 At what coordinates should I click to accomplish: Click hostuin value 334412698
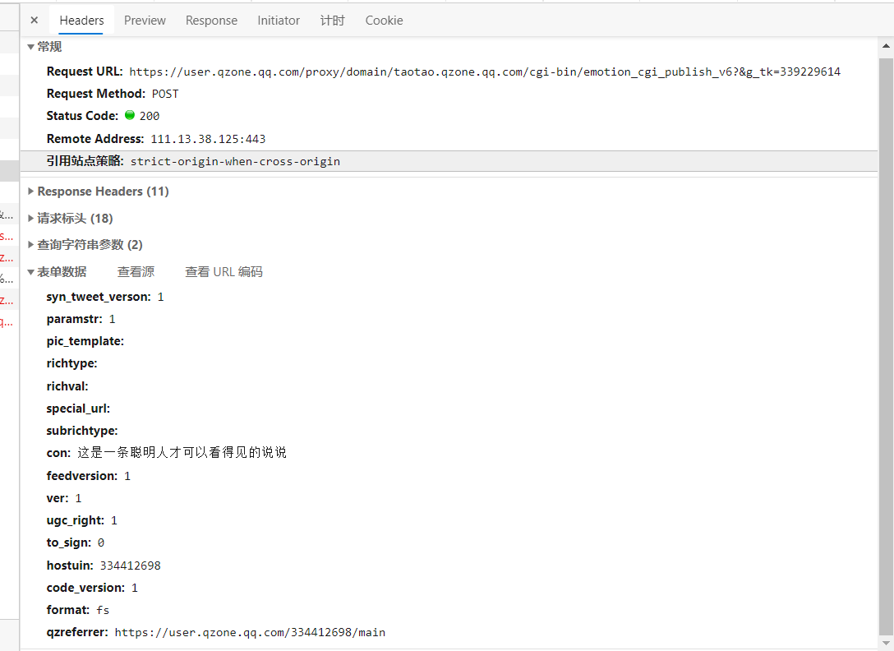point(131,566)
